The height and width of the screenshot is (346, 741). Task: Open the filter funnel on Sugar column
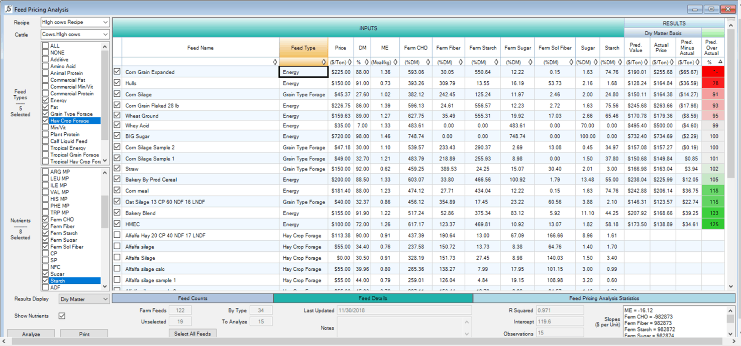point(595,61)
